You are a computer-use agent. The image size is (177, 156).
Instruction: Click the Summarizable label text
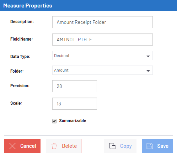pos(73,121)
